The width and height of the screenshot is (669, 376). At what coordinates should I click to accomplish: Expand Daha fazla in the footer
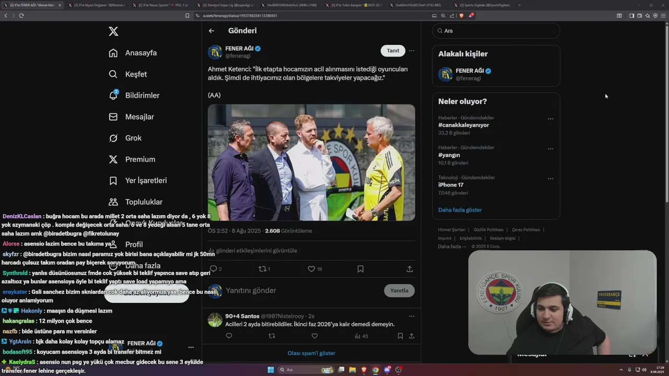pyautogui.click(x=452, y=246)
